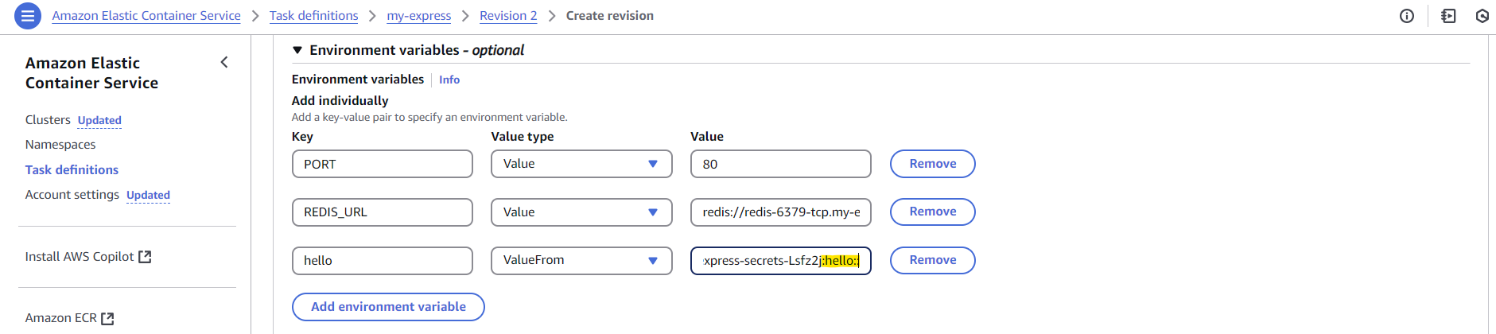Open the Install AWS Copilot external link icon
1496x334 pixels.
tap(145, 257)
